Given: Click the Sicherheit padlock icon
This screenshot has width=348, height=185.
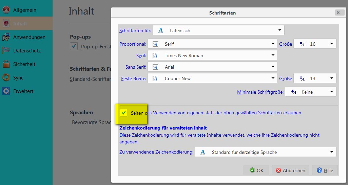Looking at the screenshot, I should tap(6, 64).
